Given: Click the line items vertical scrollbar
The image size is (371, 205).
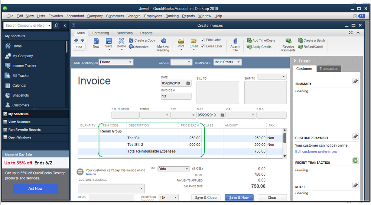Looking at the screenshot, I should (284, 143).
